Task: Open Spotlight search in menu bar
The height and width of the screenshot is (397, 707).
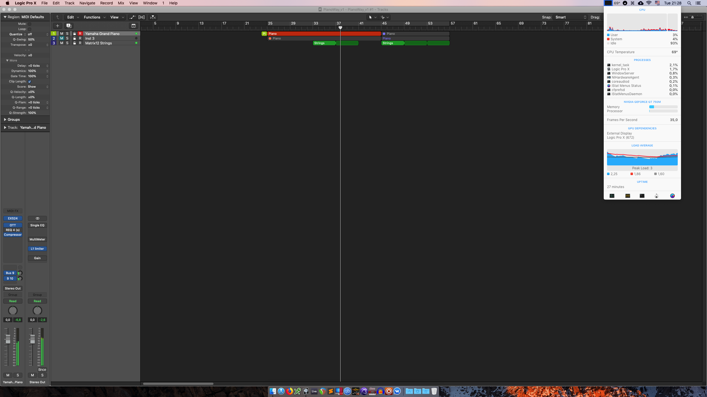Action: pos(689,3)
